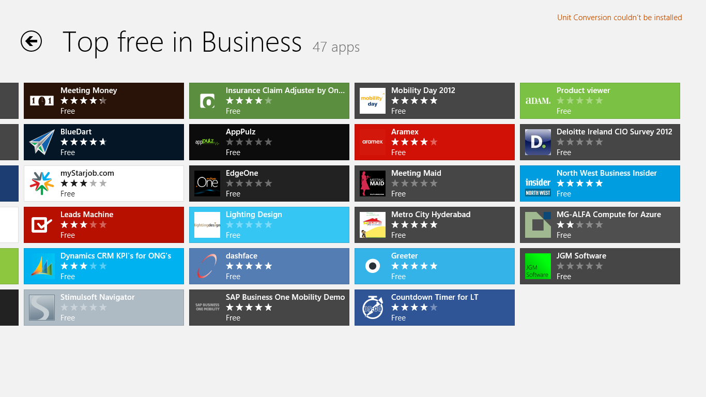706x397 pixels.
Task: Select the North West Business Insider title
Action: [606, 173]
